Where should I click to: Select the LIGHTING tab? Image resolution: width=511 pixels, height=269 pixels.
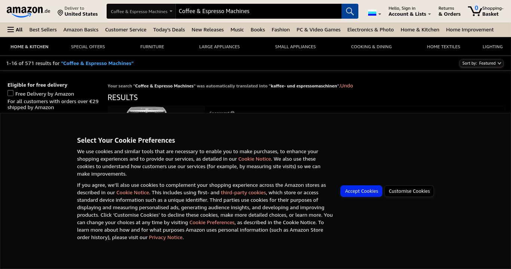(493, 47)
